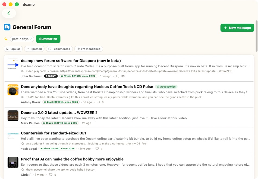Toggle the I posted filter
The height and width of the screenshot is (179, 258).
point(34,49)
